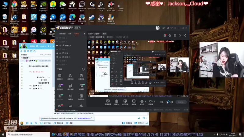Open the phone-as-webcam help tip
Screen dimensions: 244x137
coord(67,111)
